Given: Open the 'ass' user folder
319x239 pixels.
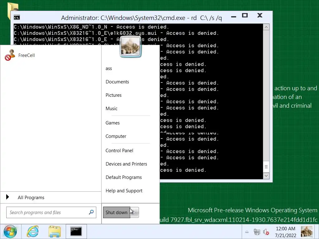Looking at the screenshot, I should 109,68.
